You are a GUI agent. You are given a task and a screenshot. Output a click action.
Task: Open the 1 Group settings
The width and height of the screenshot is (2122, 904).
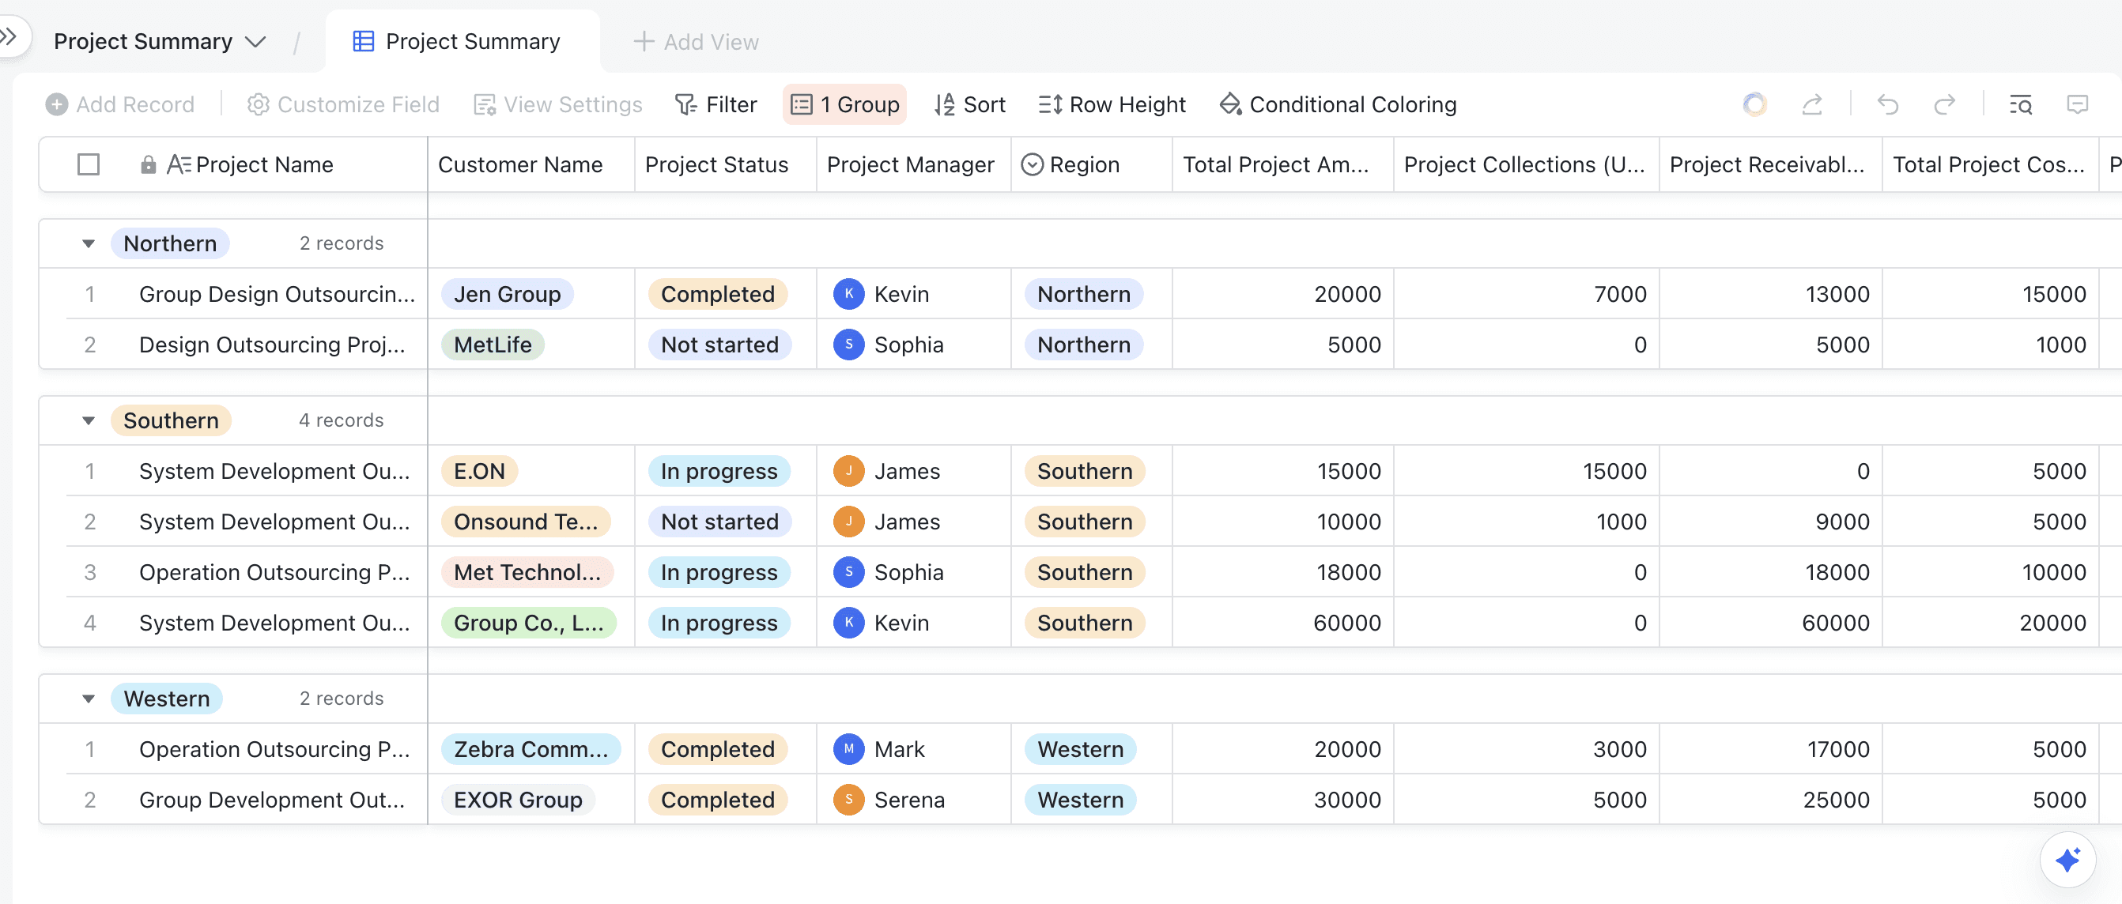(844, 104)
